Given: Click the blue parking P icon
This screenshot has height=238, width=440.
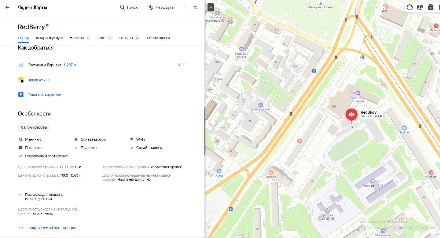Looking at the screenshot, I should 21,95.
